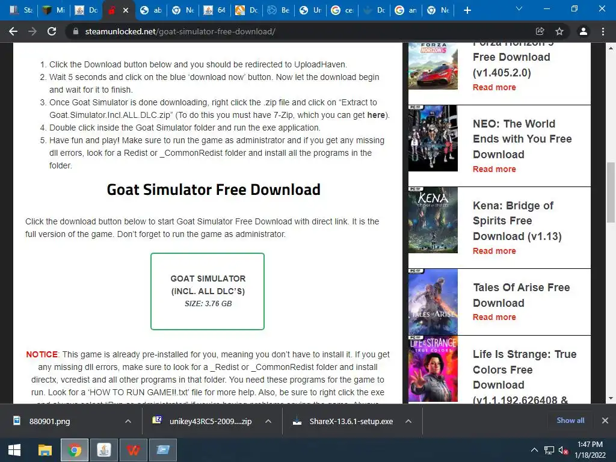Viewport: 616px width, 462px height.
Task: Open a new browser tab
Action: click(x=467, y=10)
